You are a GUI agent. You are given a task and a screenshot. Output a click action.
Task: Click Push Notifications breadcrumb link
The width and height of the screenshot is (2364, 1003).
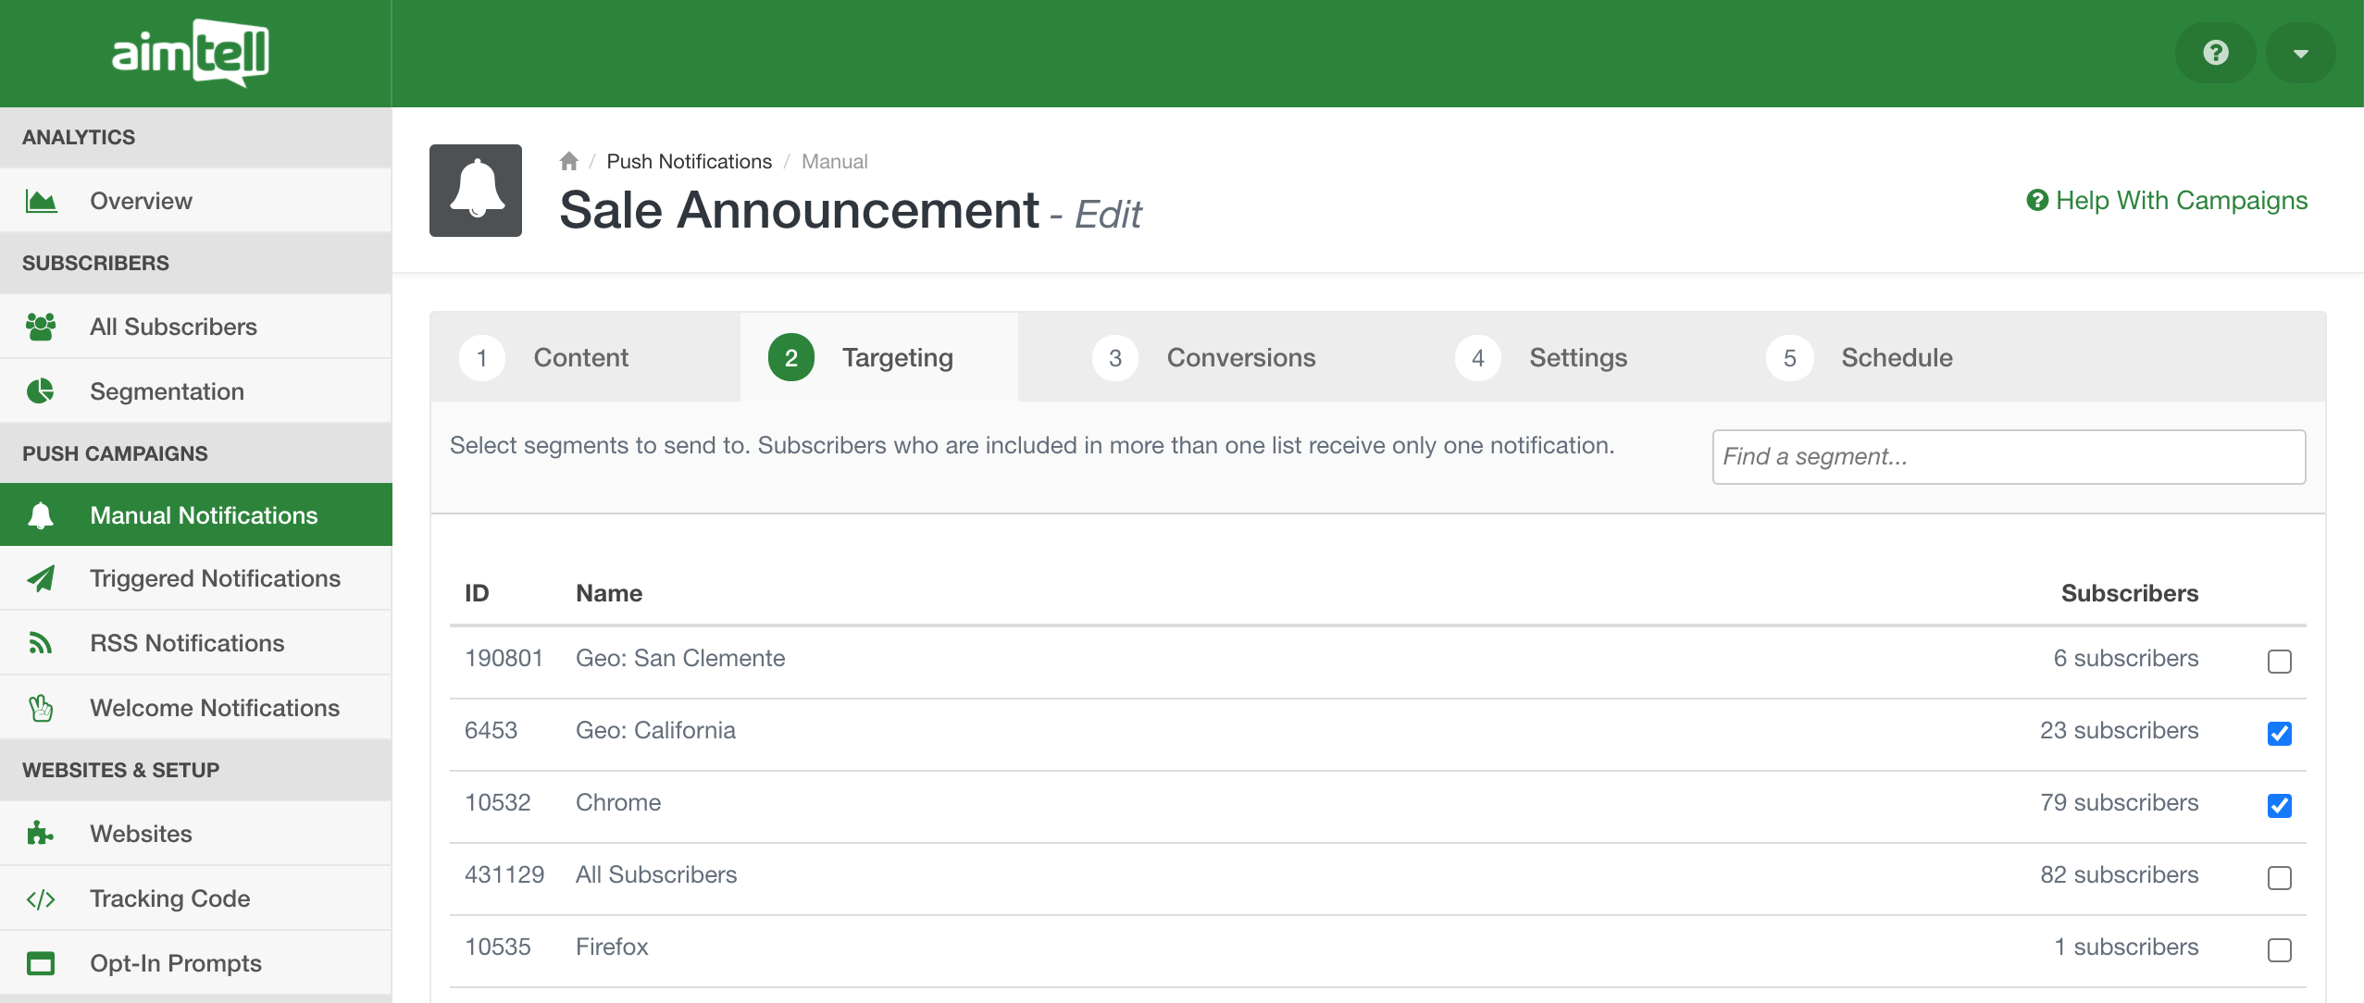(x=689, y=161)
